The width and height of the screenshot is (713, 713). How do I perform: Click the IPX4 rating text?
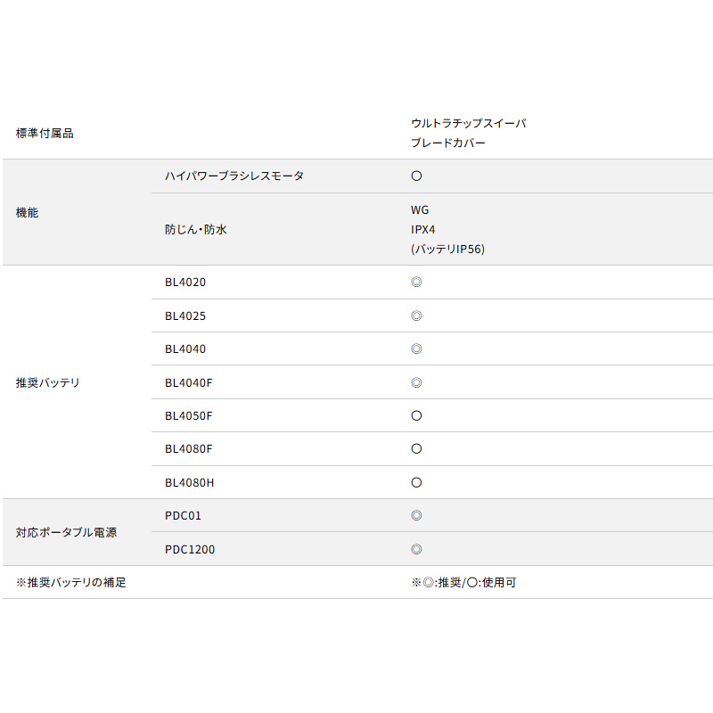[x=423, y=230]
